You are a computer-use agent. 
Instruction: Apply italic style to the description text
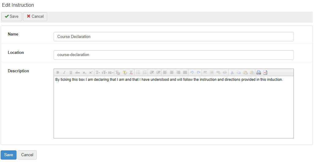tap(64, 73)
